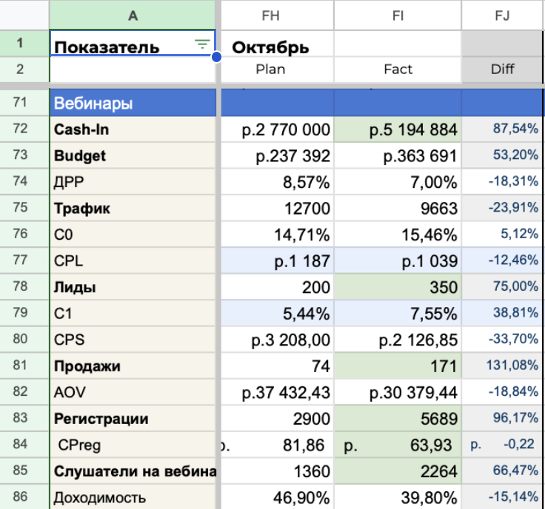The width and height of the screenshot is (545, 509).
Task: Select the CPreg label cell
Action: tap(133, 445)
